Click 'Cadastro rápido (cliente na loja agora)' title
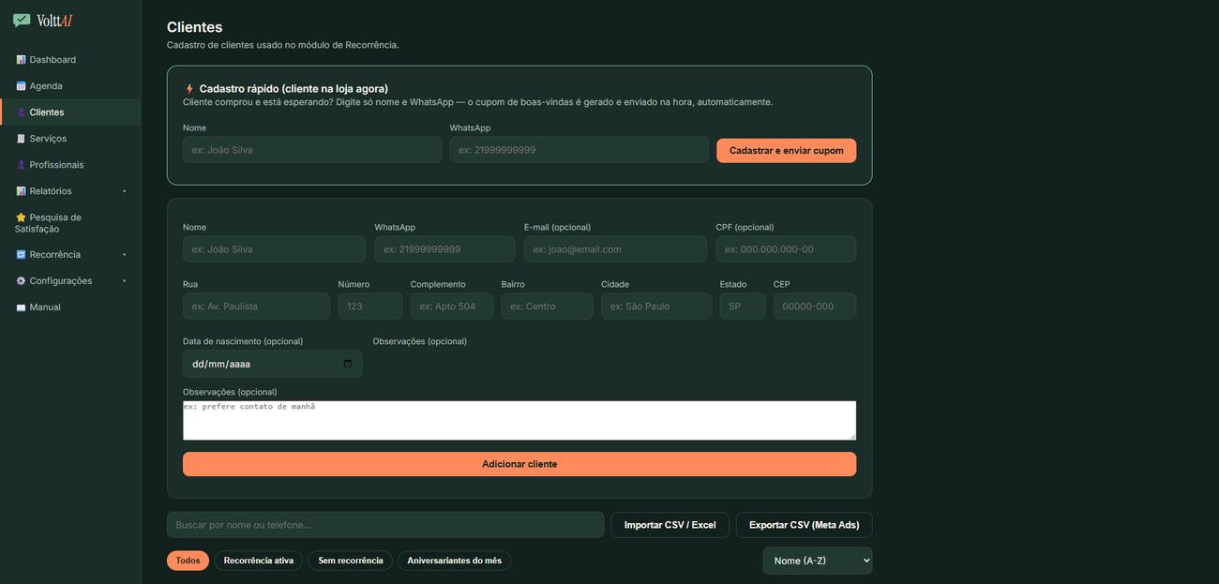The image size is (1219, 584). point(293,89)
